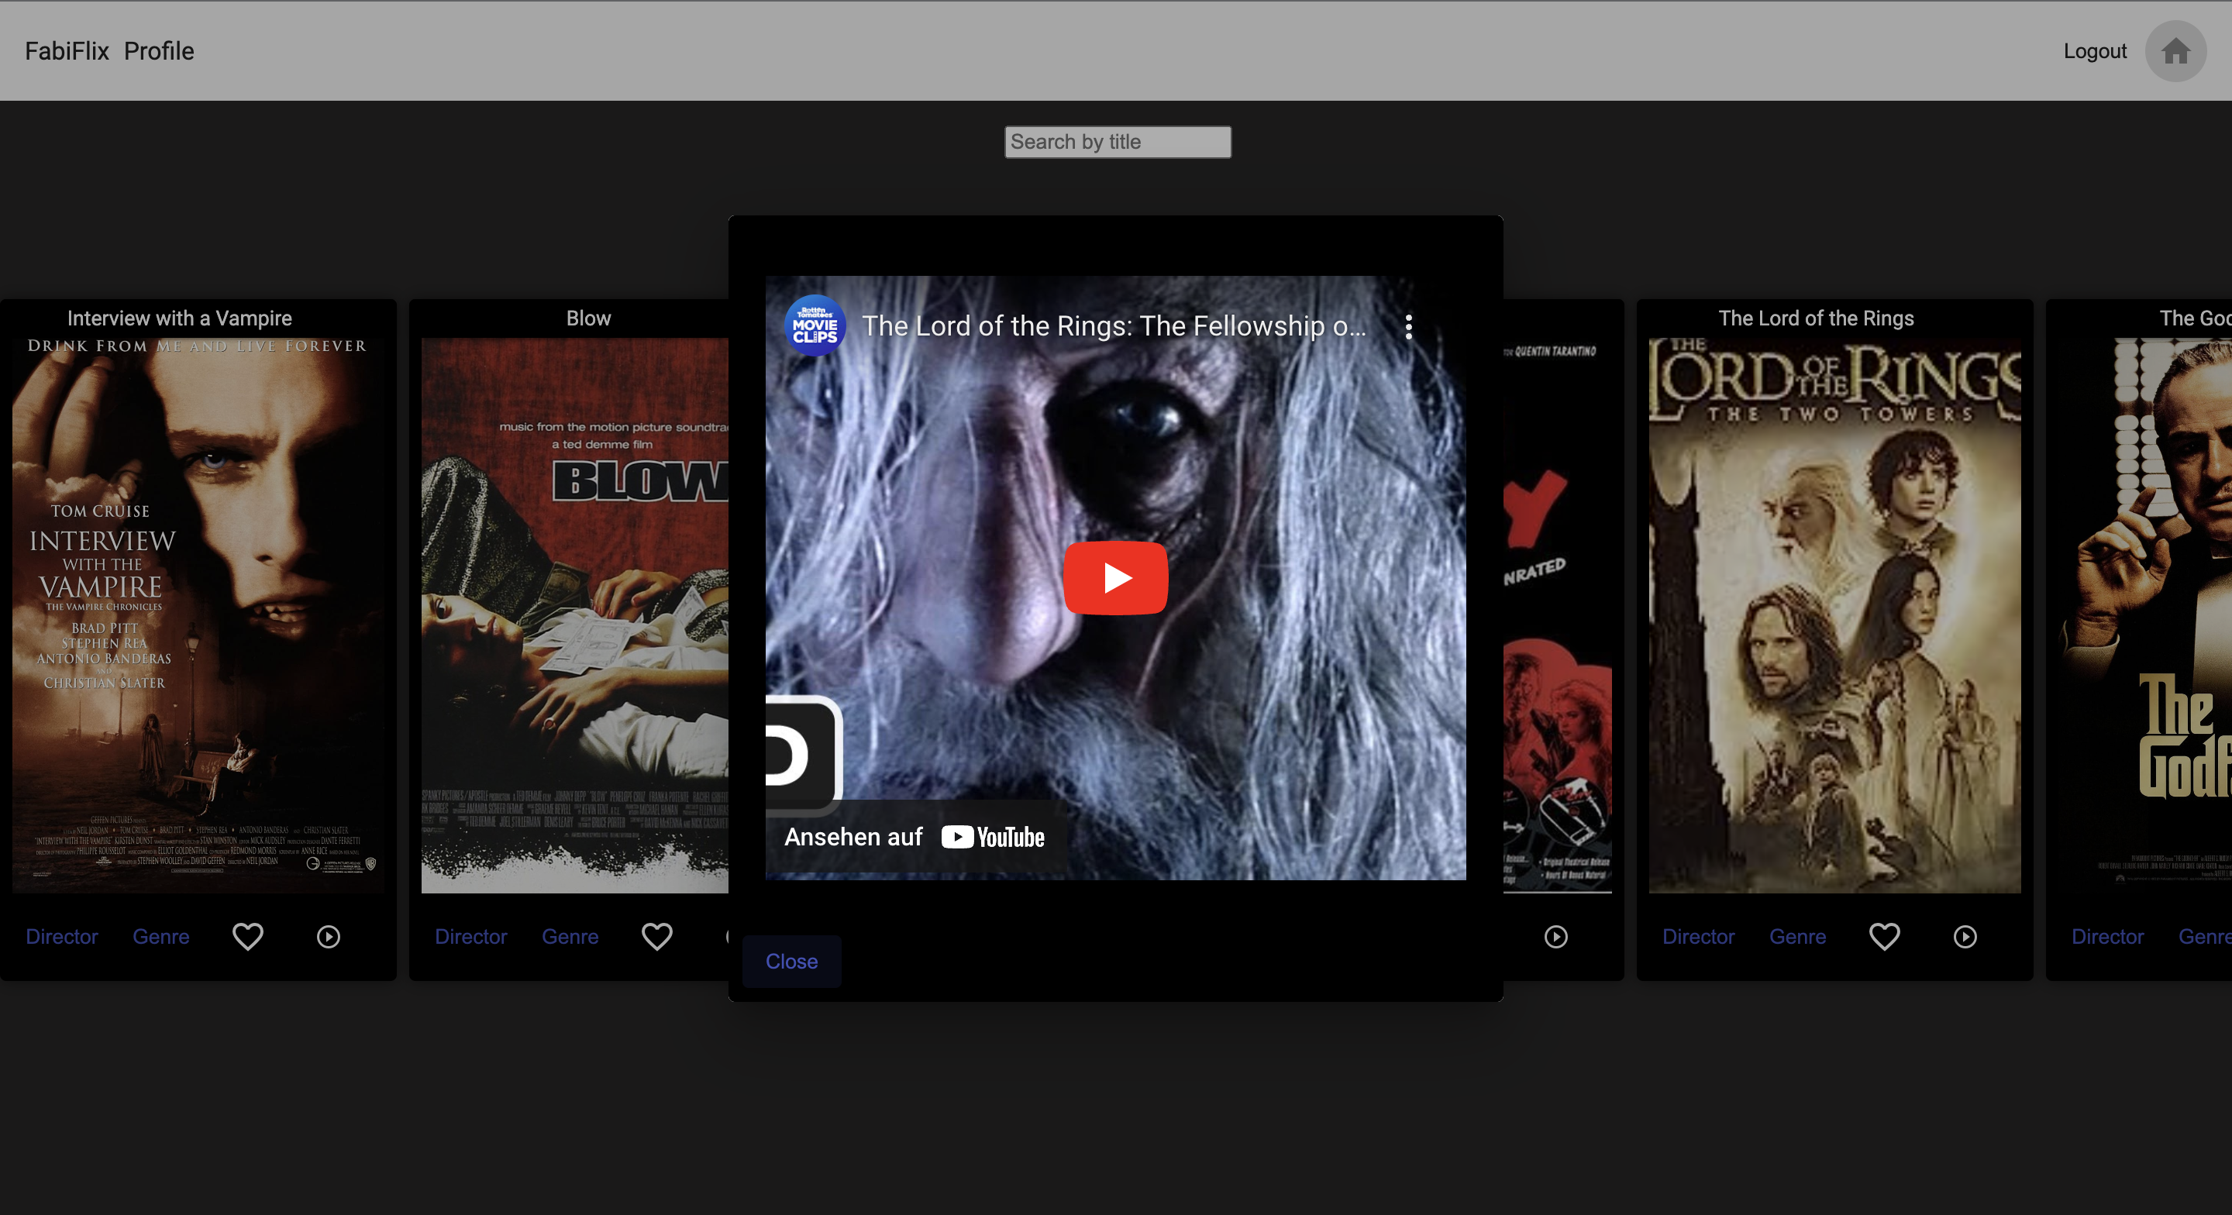The height and width of the screenshot is (1215, 2232).
Task: Focus the Search by title field
Action: click(1117, 142)
